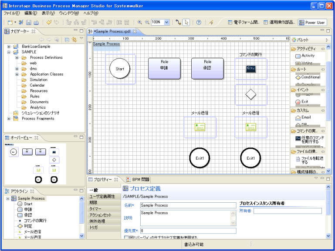Collapse the SAMPLE project tree
Image resolution: width=335 pixels, height=251 pixels.
point(9,52)
